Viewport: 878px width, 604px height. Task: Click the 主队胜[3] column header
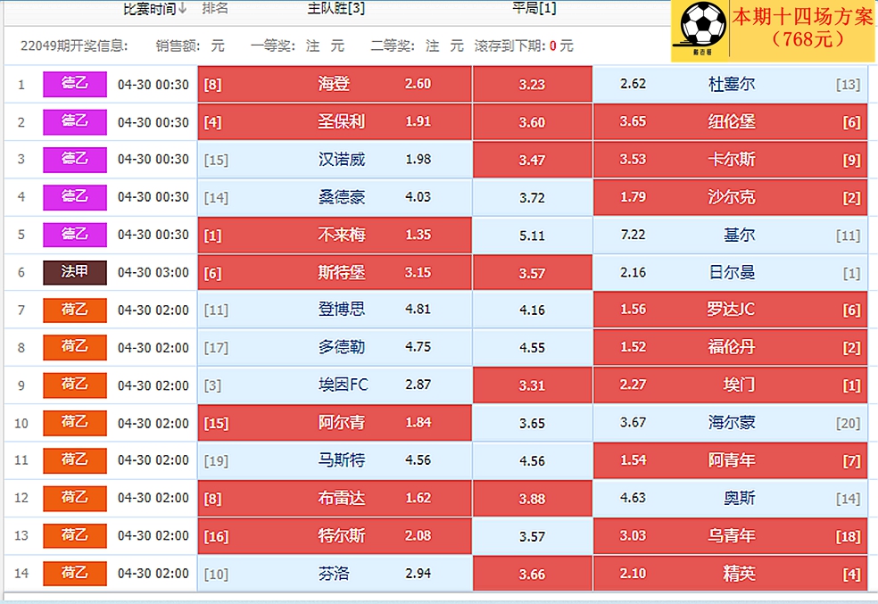pyautogui.click(x=336, y=8)
